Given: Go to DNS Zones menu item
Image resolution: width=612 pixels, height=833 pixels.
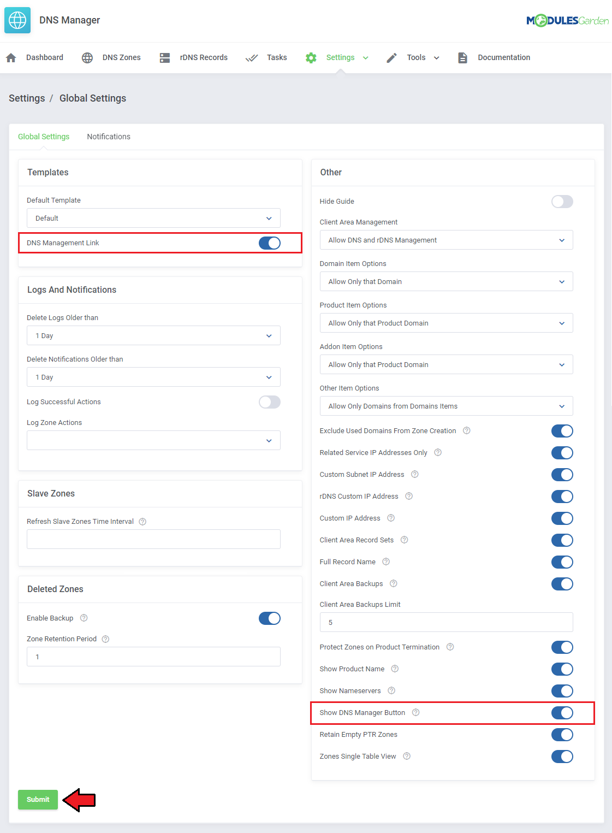Looking at the screenshot, I should click(x=122, y=57).
